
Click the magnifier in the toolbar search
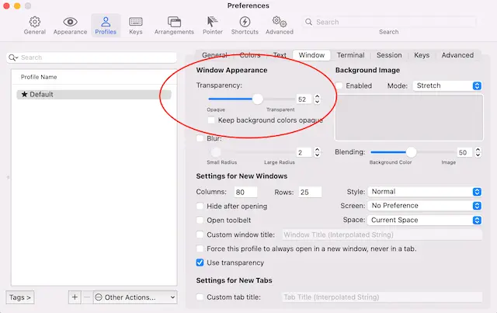(308, 22)
